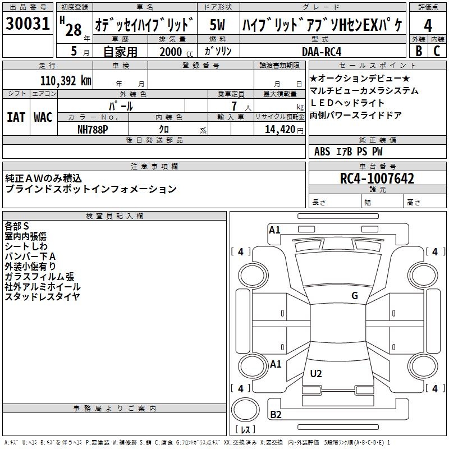
Task: Click fuel type ガソリン
Action: tap(218, 51)
